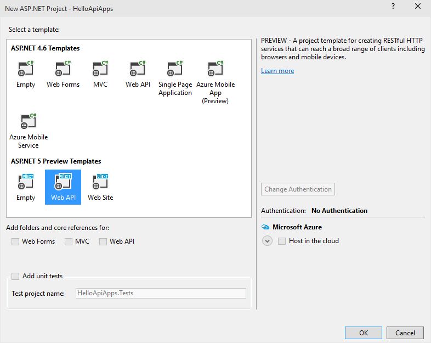
Task: Click the Microsoft Azure cloud icon
Action: [x=265, y=227]
